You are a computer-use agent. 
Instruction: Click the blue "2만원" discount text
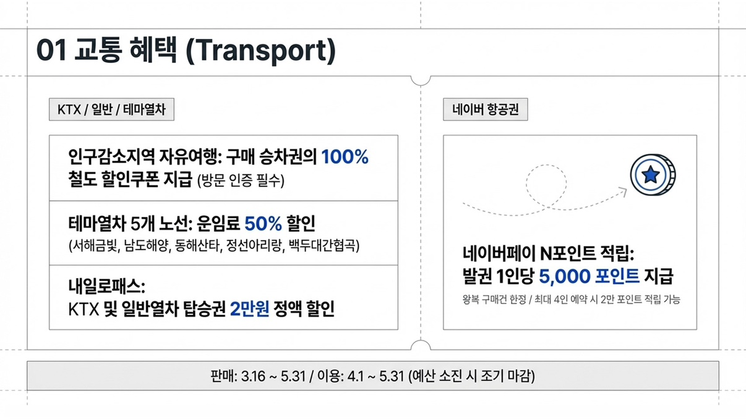pos(249,308)
